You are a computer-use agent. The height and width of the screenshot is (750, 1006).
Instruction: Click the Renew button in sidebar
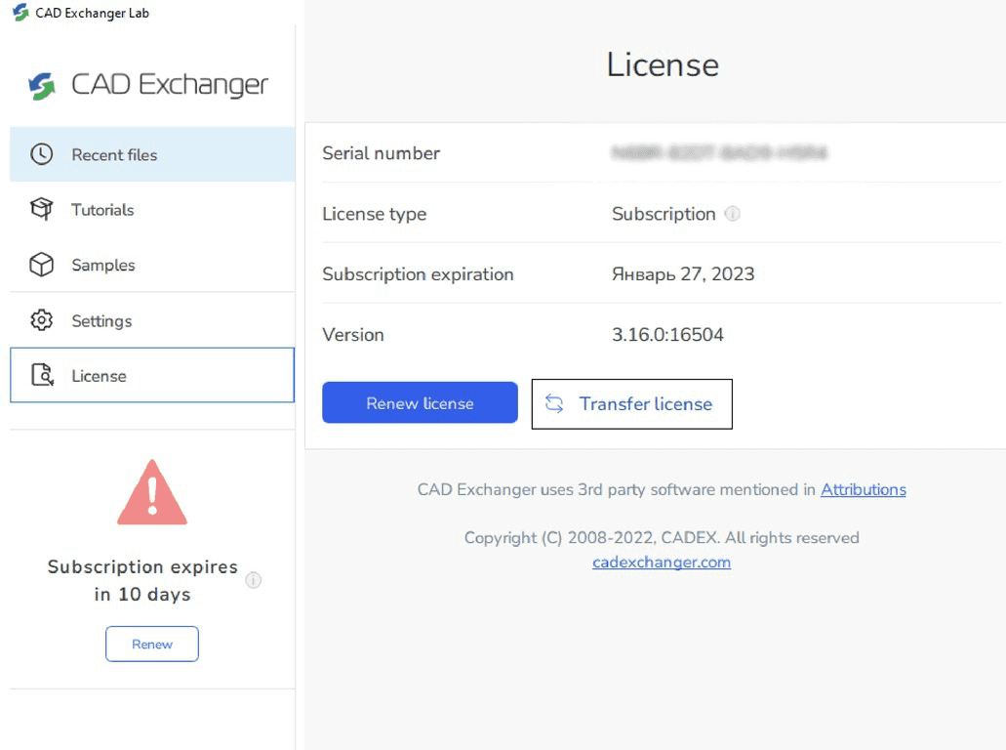(x=152, y=645)
